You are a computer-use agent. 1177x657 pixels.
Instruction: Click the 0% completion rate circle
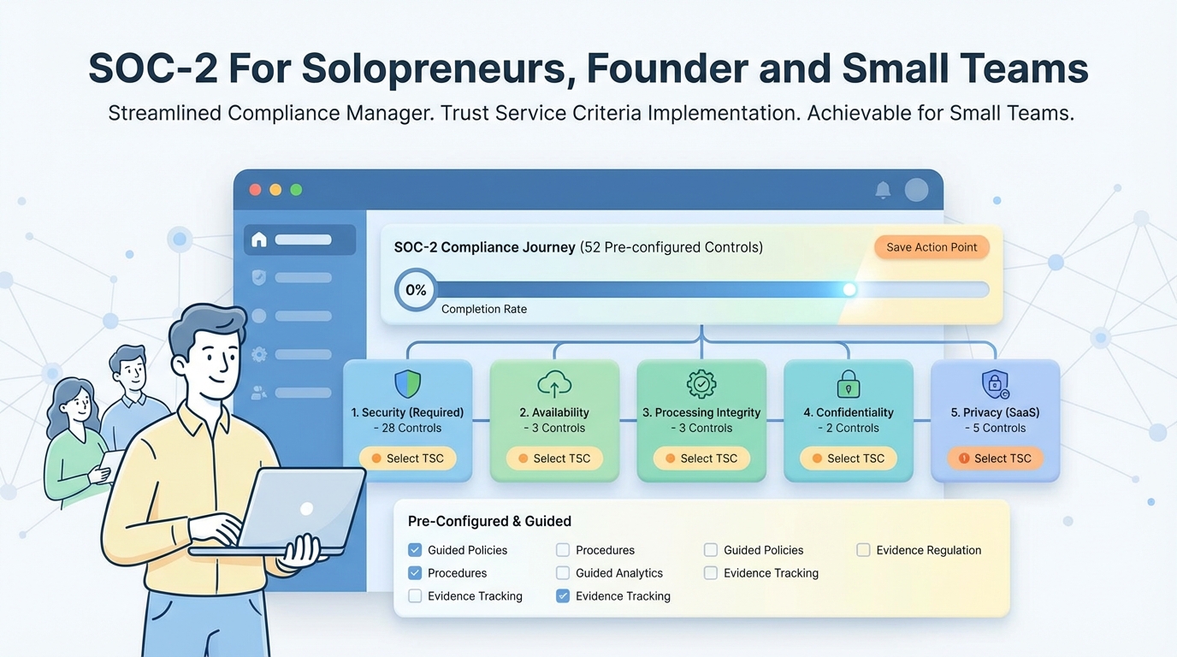(416, 290)
